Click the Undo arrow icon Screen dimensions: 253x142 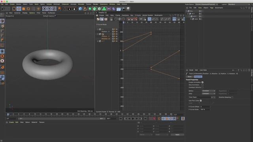point(3,9)
